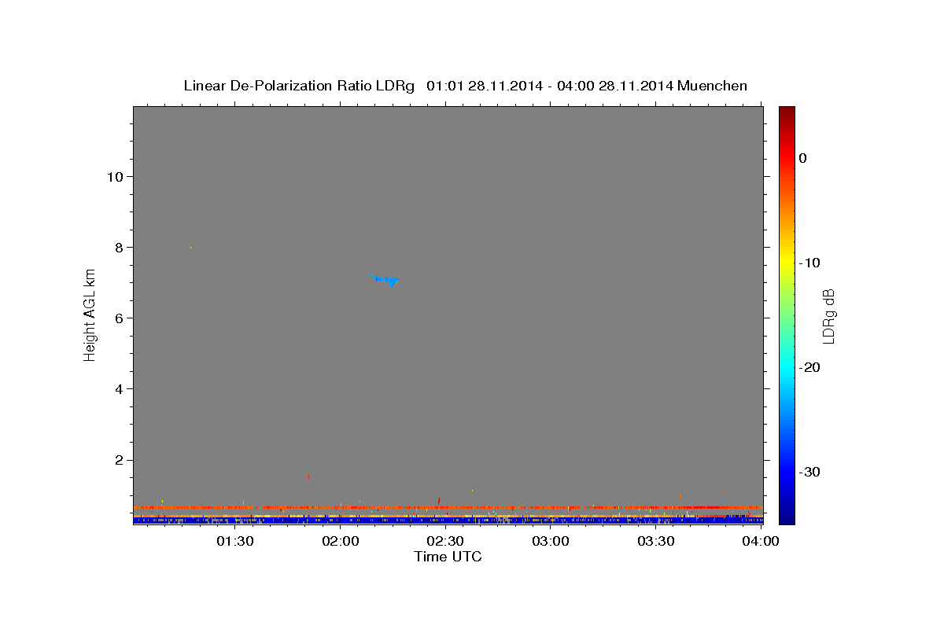This screenshot has width=944, height=629.
Task: Click the light-blue cloud echo near 7 km
Action: 384,279
